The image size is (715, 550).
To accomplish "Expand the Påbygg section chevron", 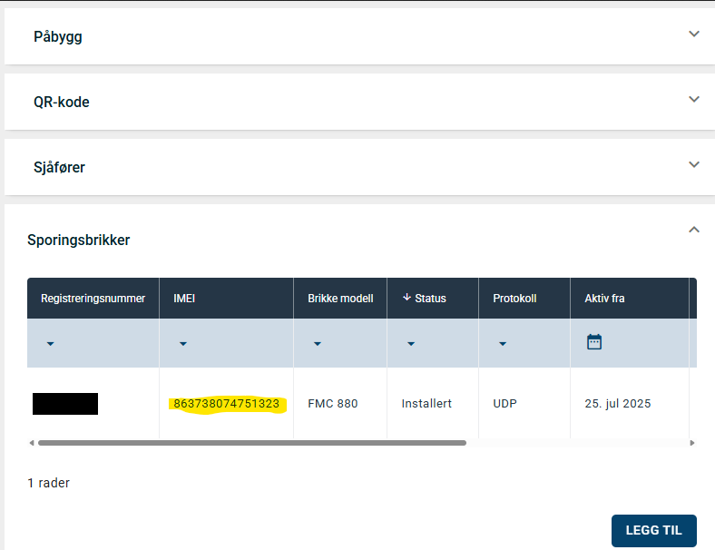I will (x=694, y=34).
